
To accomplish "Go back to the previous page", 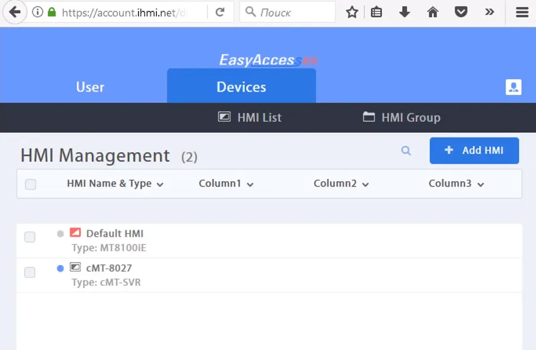I will 15,12.
